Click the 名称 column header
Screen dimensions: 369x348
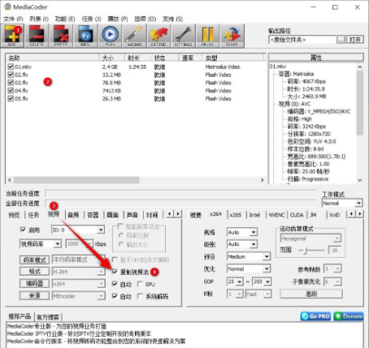tap(53, 58)
